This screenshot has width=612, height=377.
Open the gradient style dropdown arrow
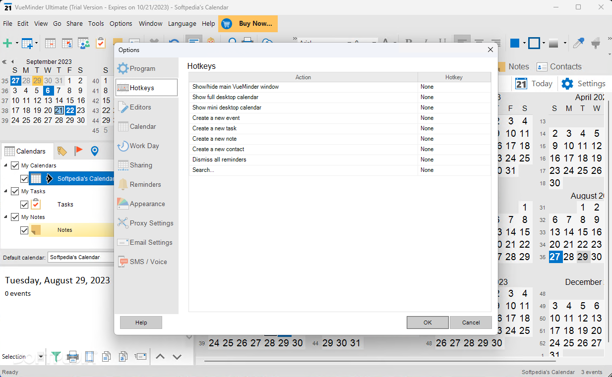tap(564, 43)
